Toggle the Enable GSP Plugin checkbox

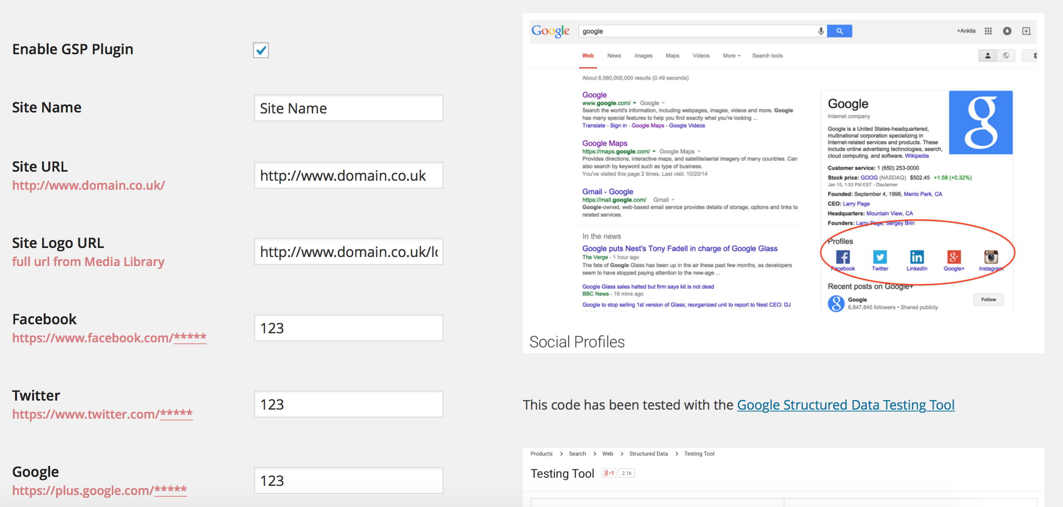coord(261,50)
